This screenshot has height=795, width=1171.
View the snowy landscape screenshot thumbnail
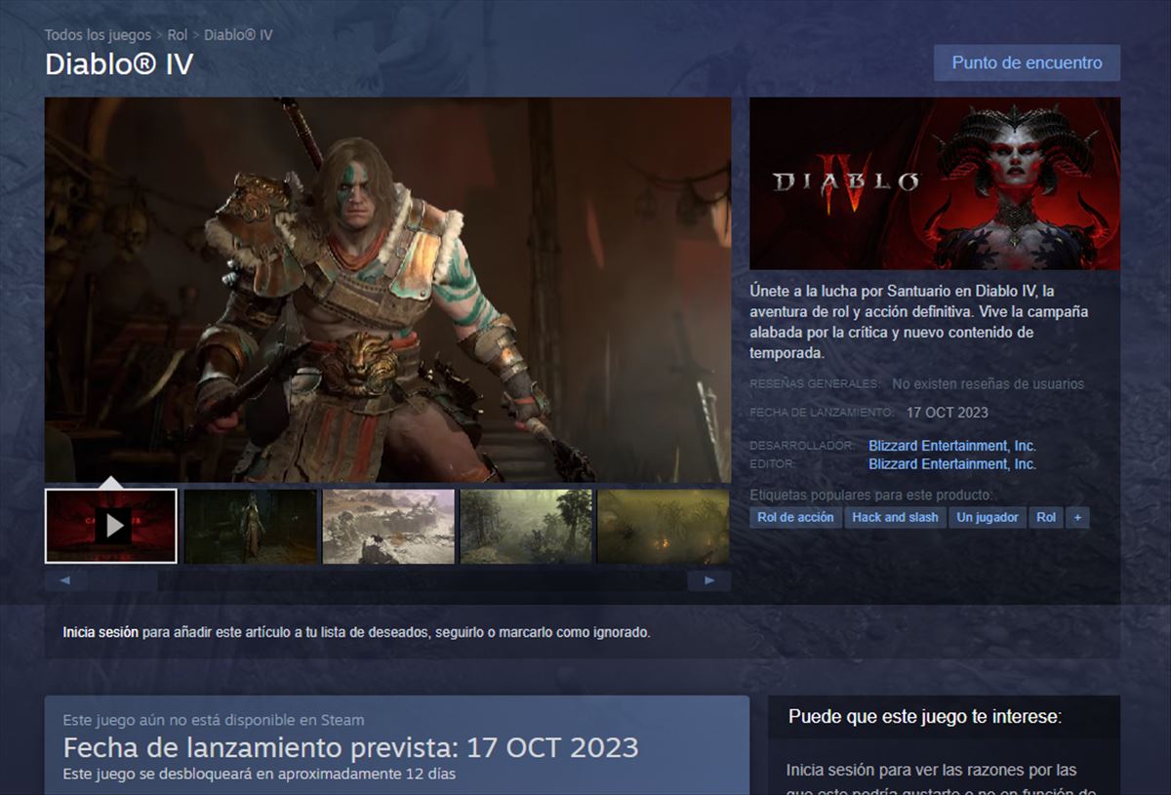click(388, 526)
